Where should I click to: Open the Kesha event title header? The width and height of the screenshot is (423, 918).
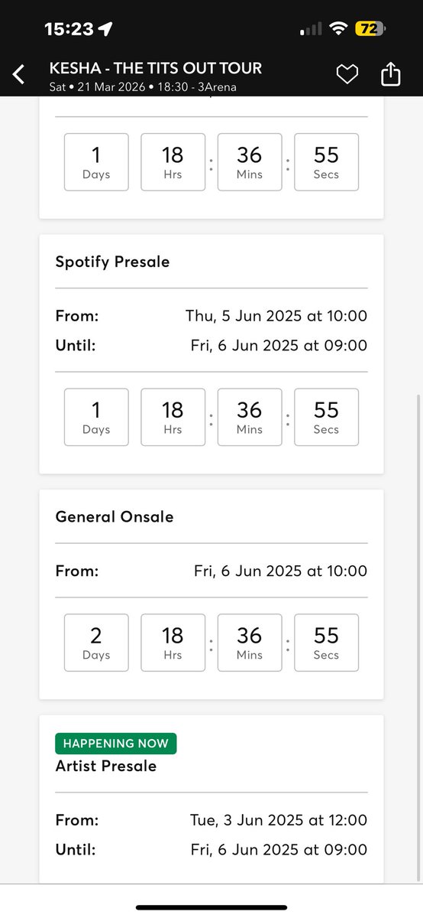click(155, 68)
